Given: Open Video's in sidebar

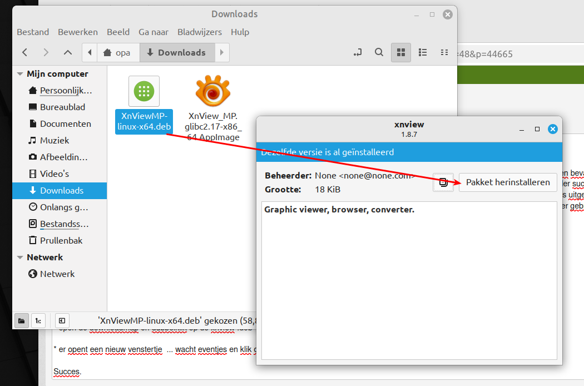Looking at the screenshot, I should click(x=60, y=174).
